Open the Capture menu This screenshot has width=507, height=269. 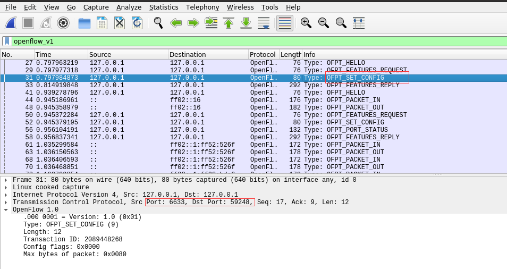(96, 7)
